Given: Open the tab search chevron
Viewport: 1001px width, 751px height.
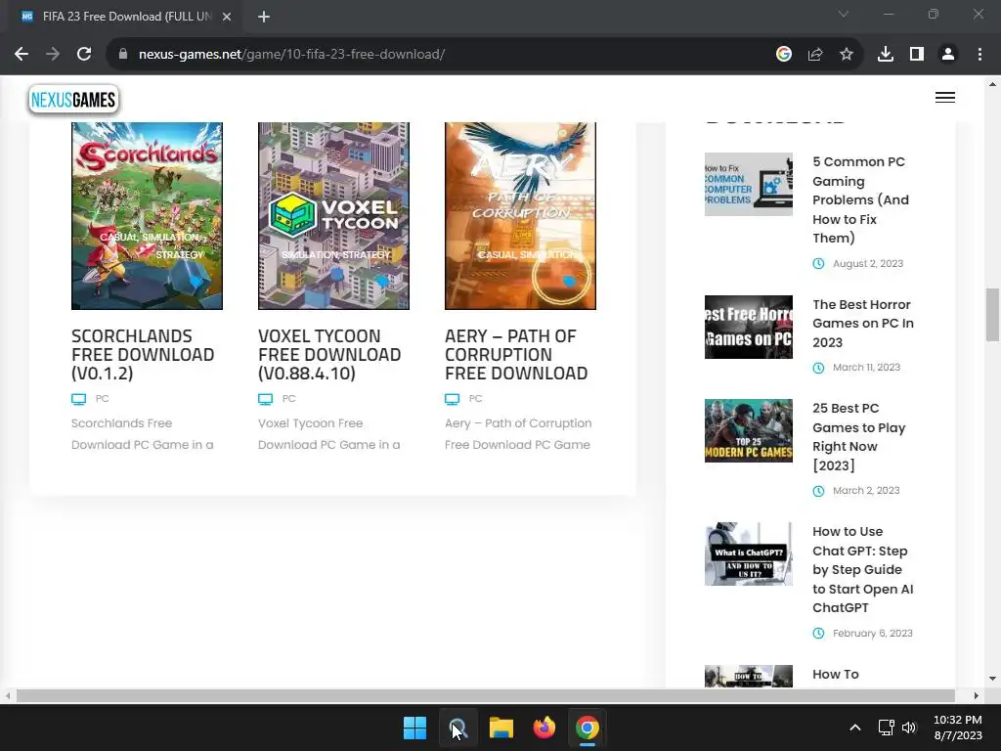Looking at the screenshot, I should (x=844, y=14).
